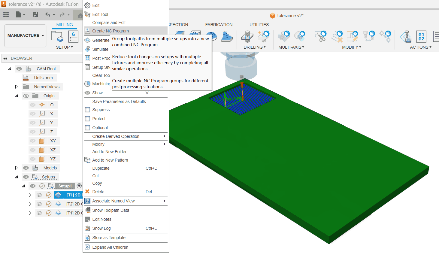
Task: Click the Delete X icon in context menu
Action: coord(87,191)
